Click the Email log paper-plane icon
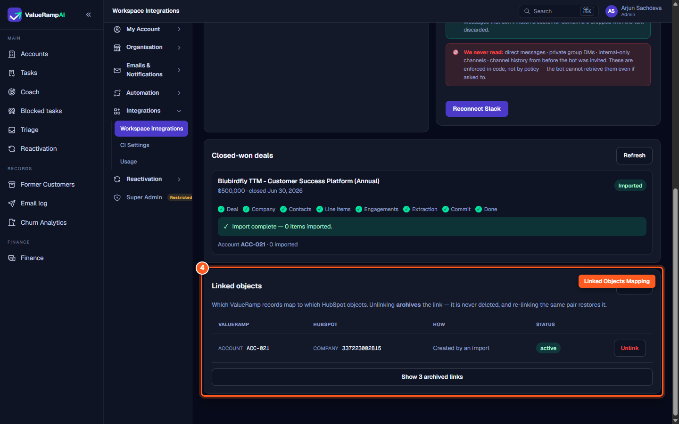 (x=12, y=204)
